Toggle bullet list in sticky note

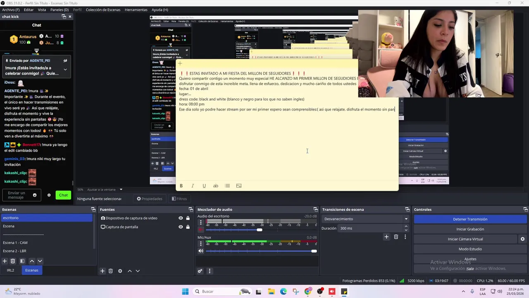coord(227,186)
